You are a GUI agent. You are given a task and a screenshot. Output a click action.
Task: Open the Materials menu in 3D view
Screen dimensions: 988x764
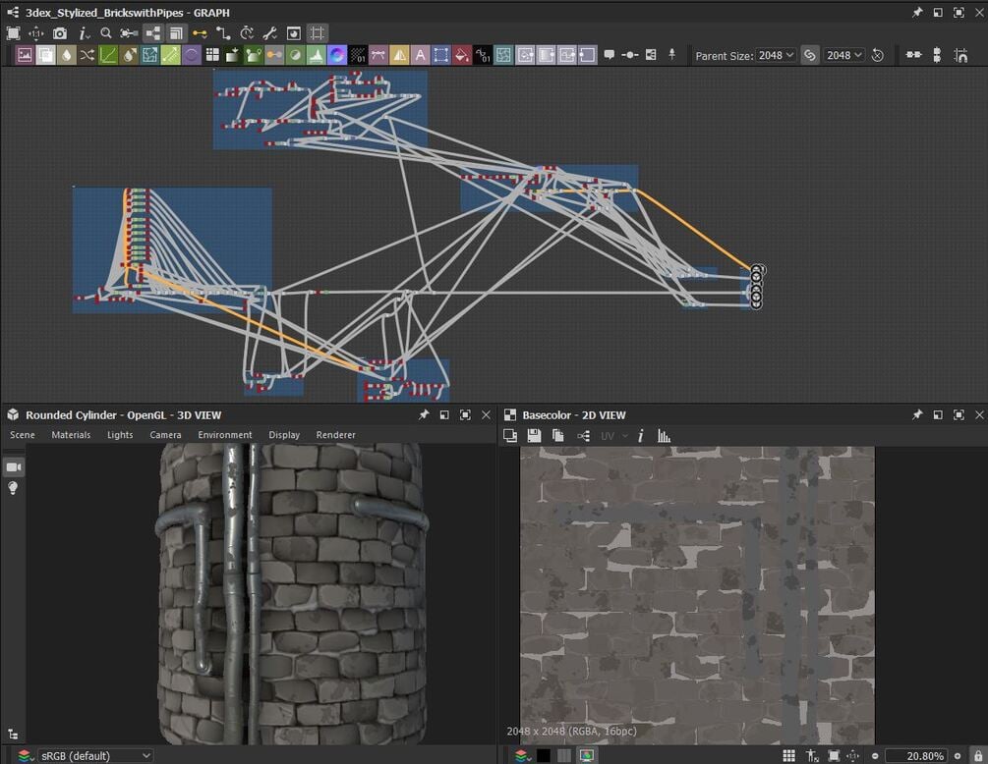click(x=71, y=435)
